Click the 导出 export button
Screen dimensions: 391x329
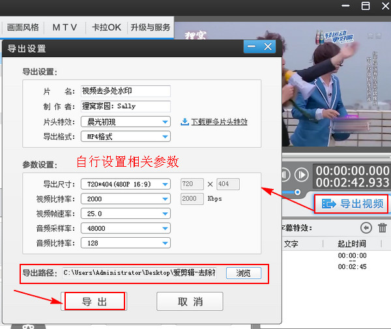tap(94, 302)
